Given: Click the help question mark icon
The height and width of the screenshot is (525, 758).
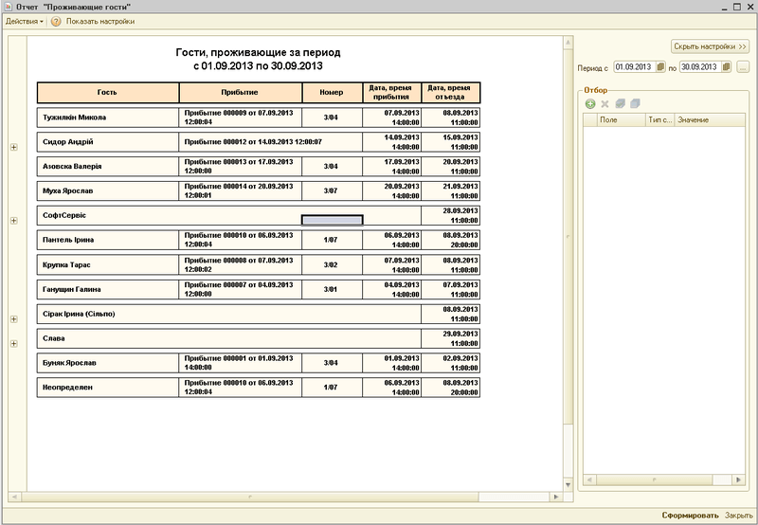Looking at the screenshot, I should click(56, 21).
